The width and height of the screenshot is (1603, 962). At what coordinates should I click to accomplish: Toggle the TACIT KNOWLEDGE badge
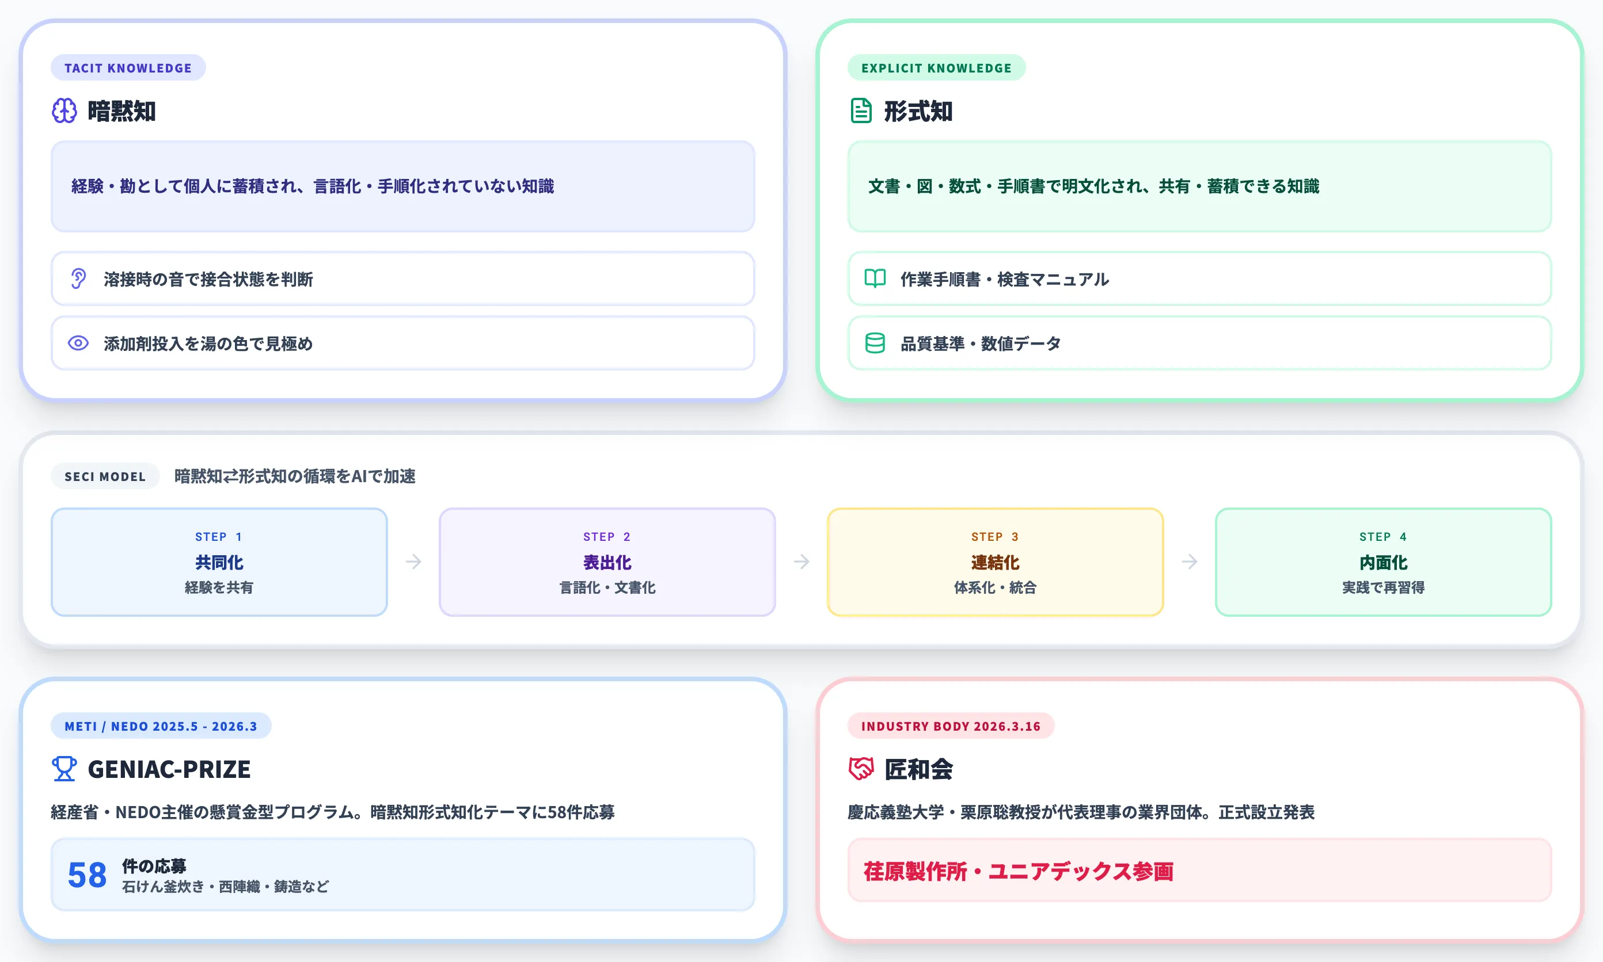coord(128,67)
